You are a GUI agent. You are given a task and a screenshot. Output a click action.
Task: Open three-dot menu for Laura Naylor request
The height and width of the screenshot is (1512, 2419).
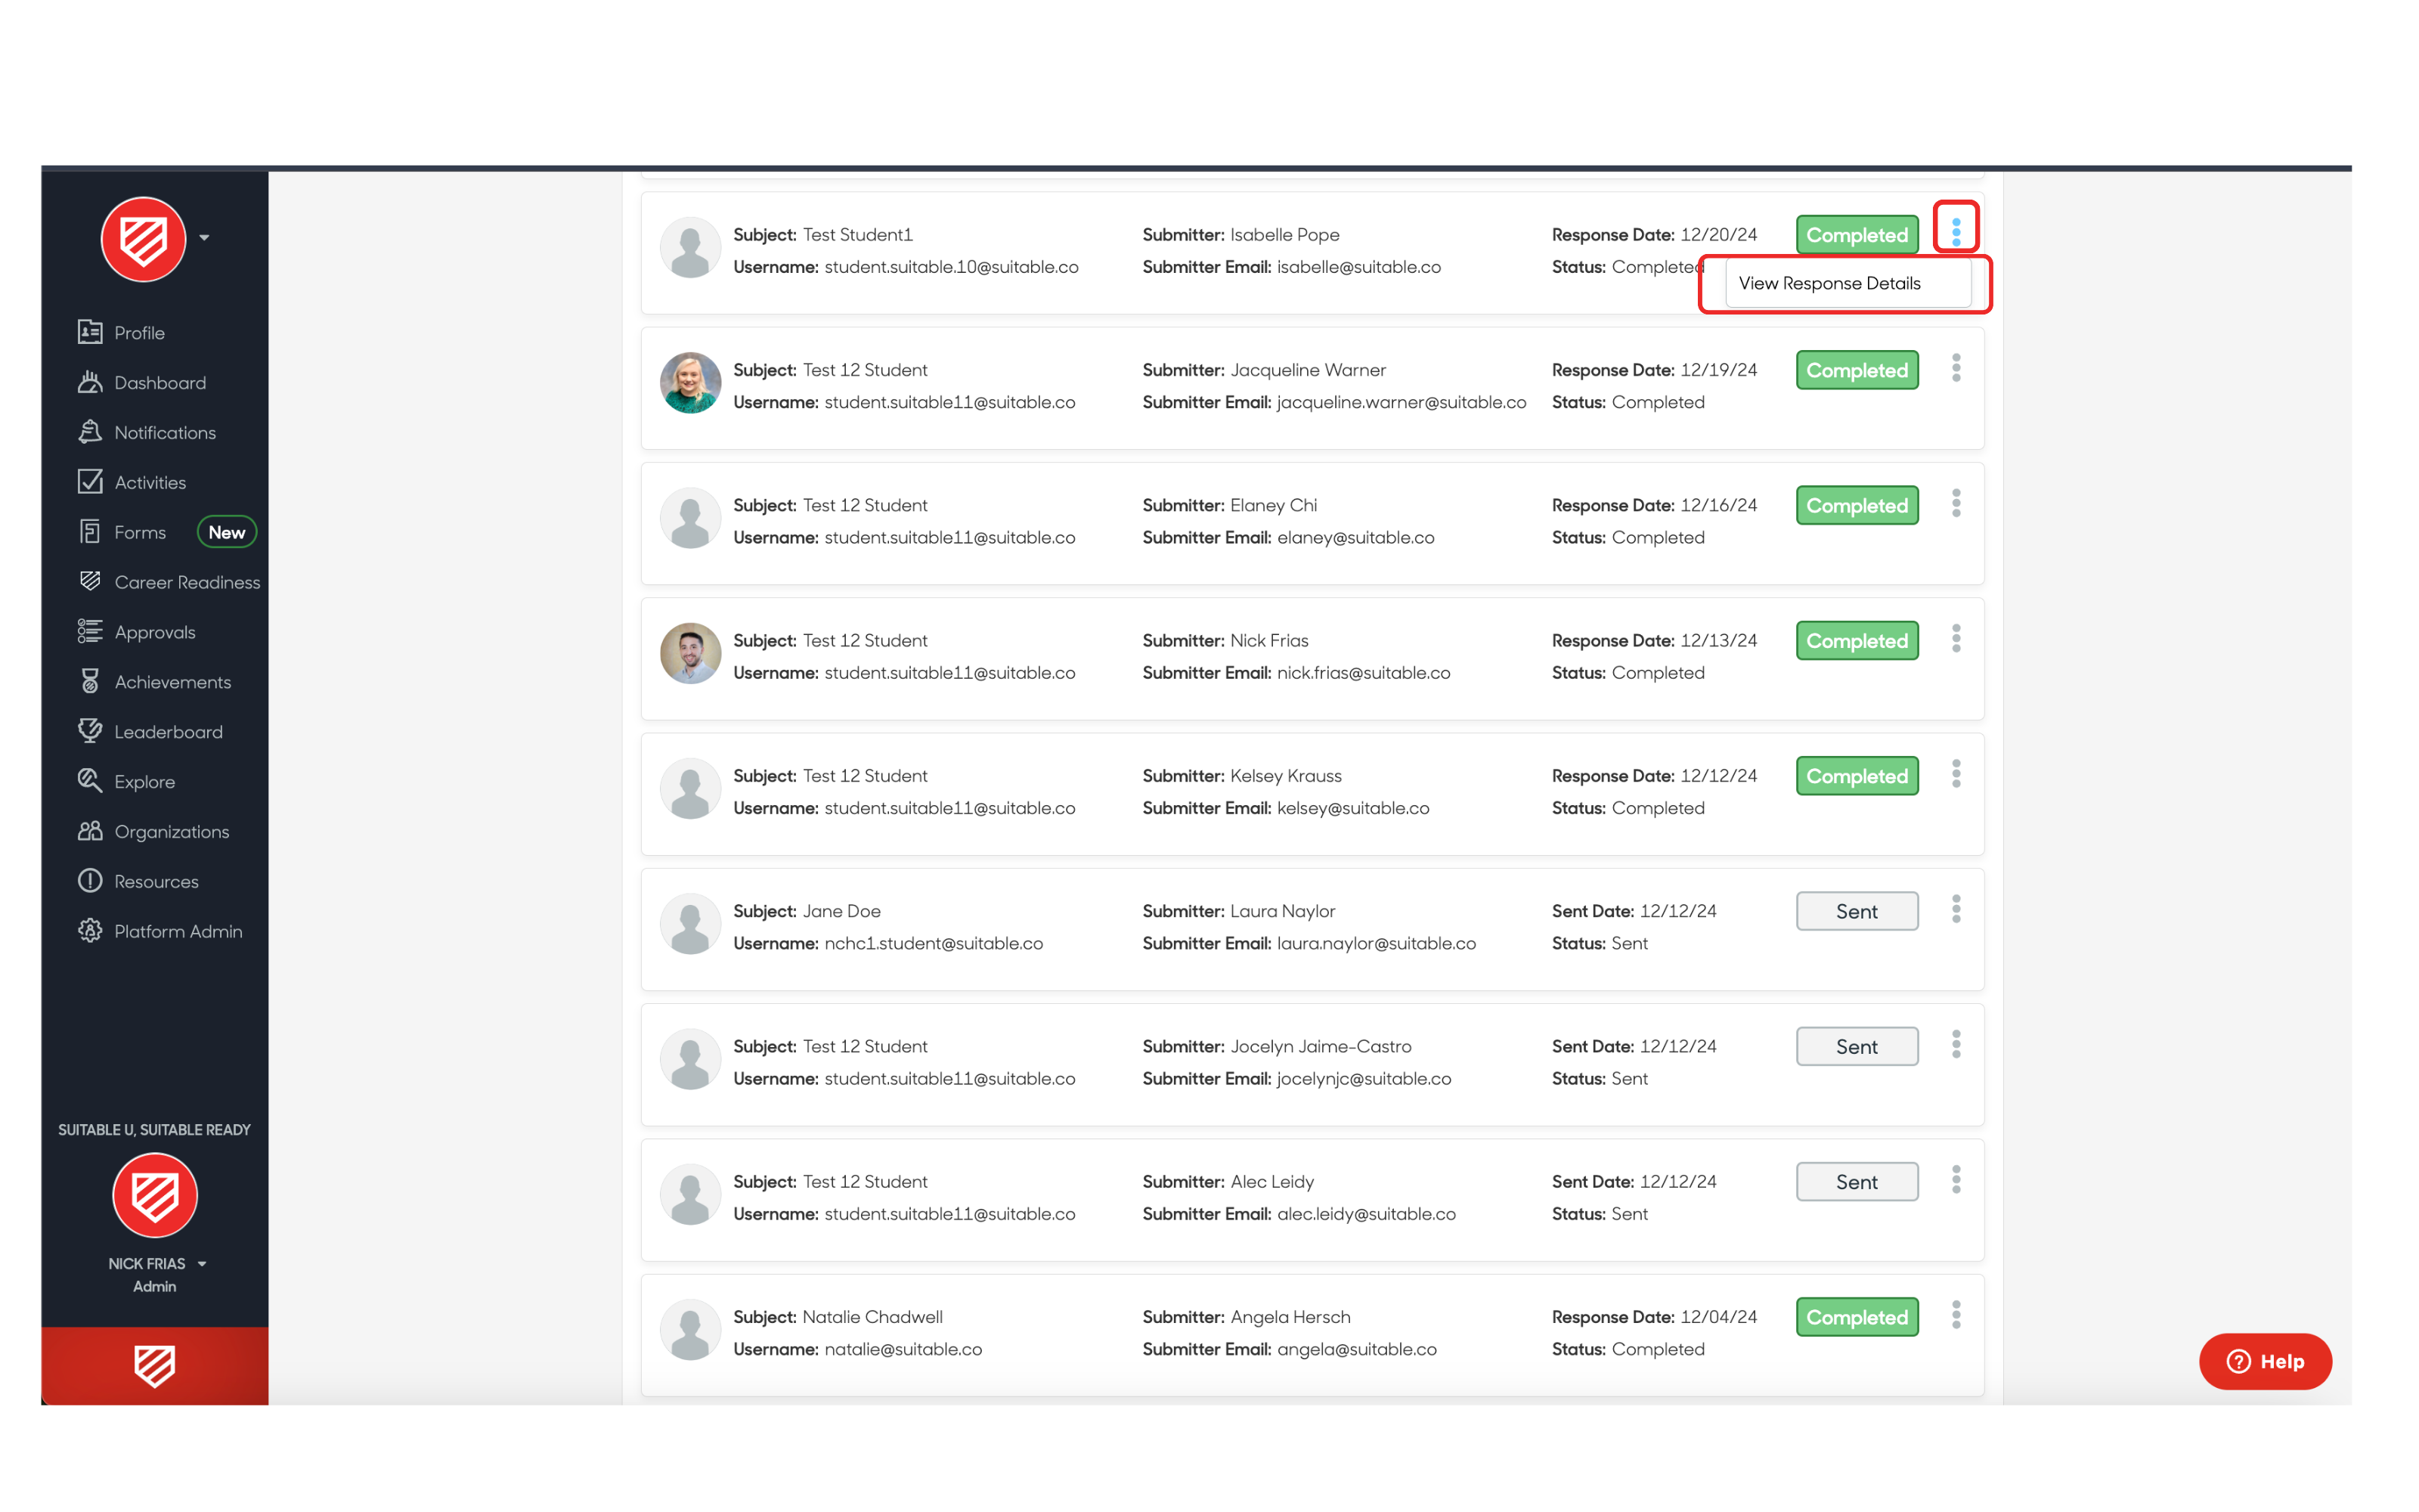(1956, 909)
